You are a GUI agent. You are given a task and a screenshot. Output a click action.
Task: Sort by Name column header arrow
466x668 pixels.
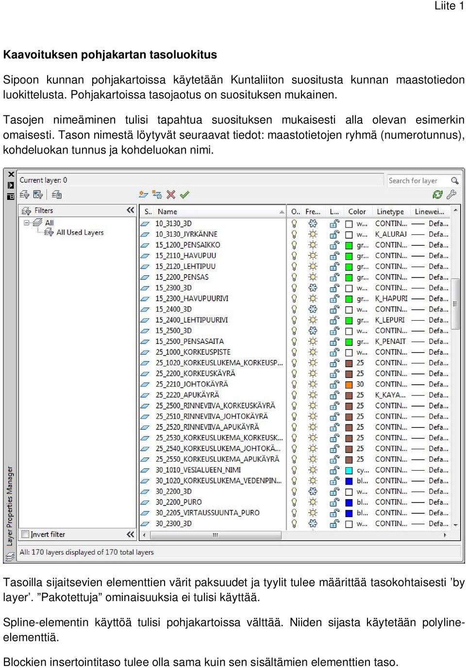(282, 212)
